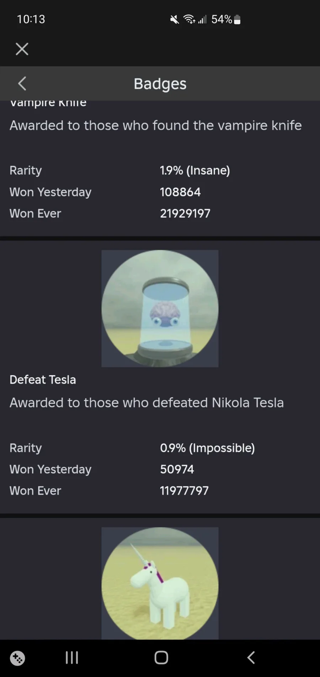Open the Defeat Tesla brain jar badge image
This screenshot has width=320, height=677.
(x=160, y=308)
